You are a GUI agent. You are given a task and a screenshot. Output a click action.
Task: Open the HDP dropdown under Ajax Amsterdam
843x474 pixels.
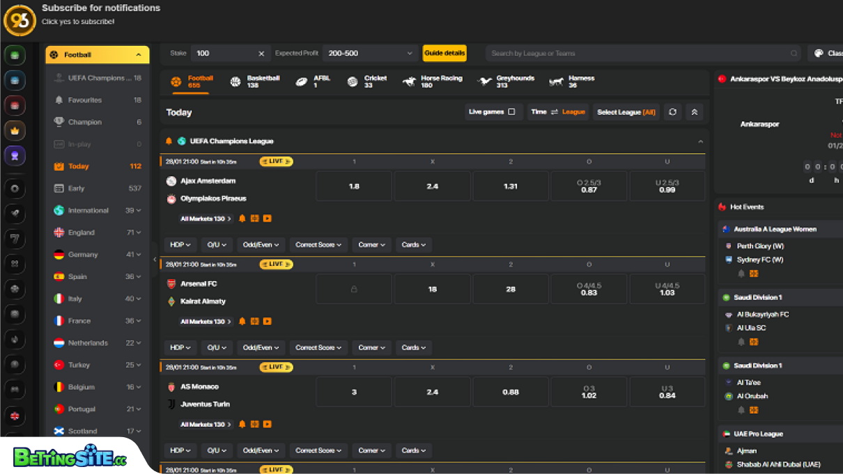point(180,245)
